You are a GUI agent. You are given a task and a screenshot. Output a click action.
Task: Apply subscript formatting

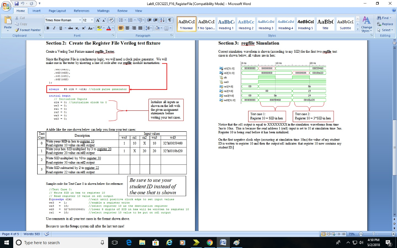[x=77, y=28]
